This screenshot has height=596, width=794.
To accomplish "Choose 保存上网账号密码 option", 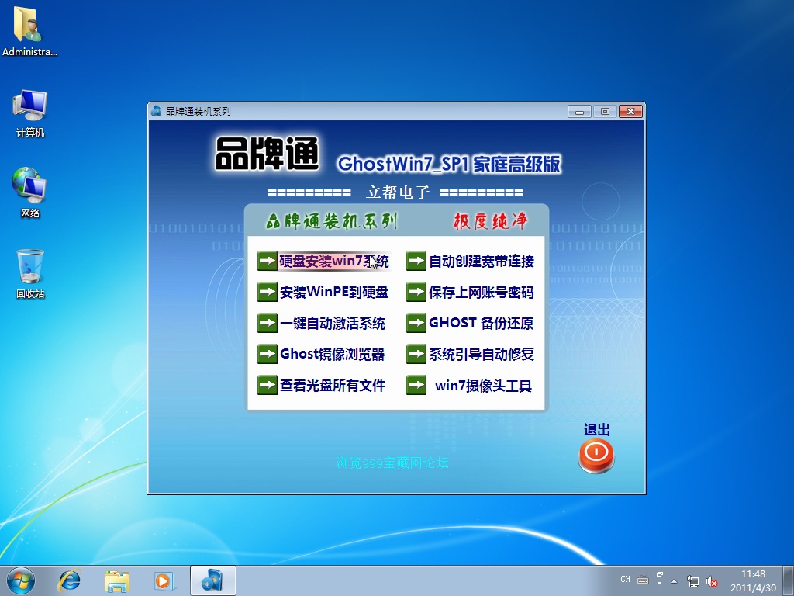I will (482, 292).
